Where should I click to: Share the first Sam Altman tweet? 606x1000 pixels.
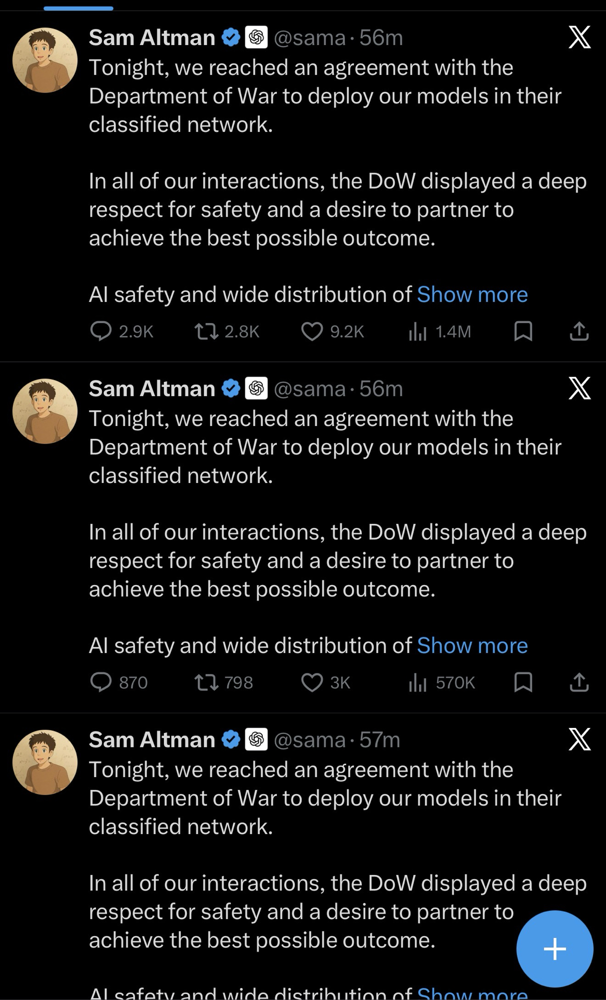[579, 331]
